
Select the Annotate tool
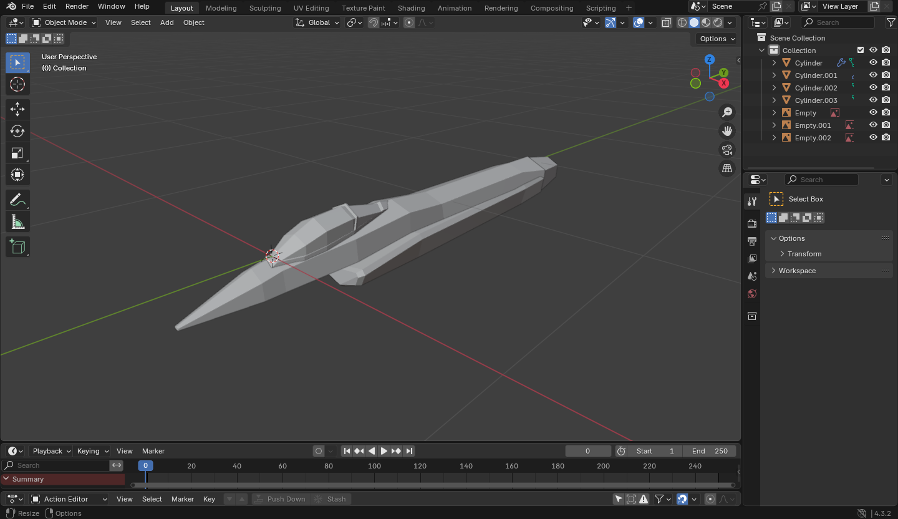point(17,200)
